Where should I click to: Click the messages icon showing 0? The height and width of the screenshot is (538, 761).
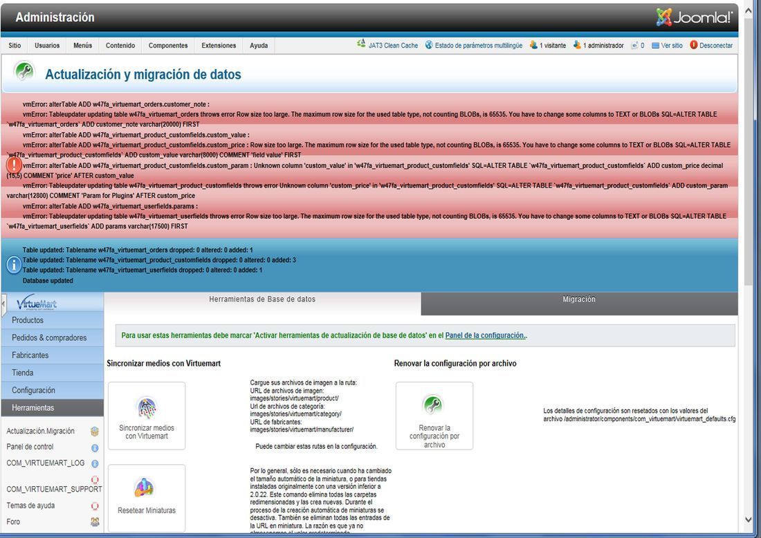[634, 45]
